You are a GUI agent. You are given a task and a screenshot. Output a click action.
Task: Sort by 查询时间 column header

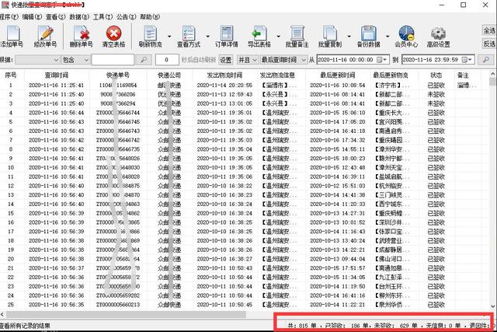[x=57, y=75]
